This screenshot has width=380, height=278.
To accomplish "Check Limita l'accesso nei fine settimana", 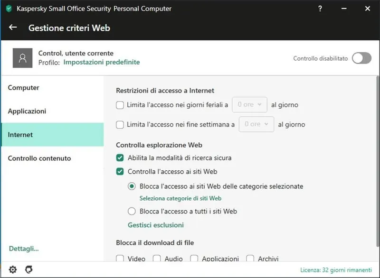I will coord(120,125).
